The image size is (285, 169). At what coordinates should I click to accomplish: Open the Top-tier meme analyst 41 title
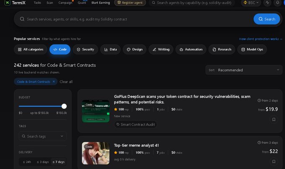[x=136, y=146]
